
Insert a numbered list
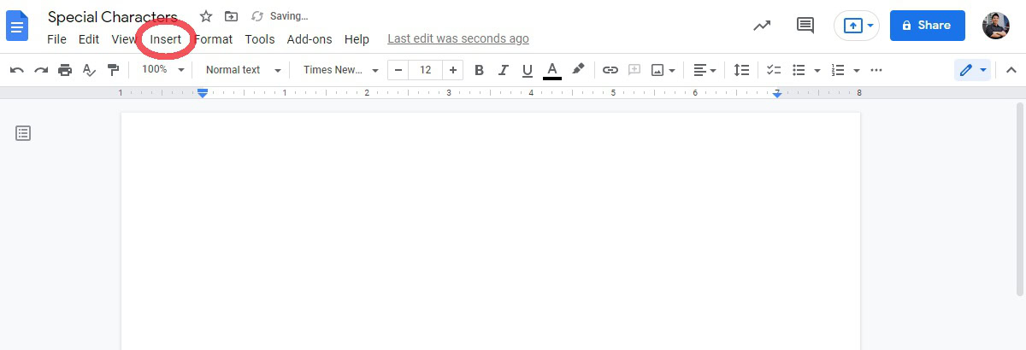click(x=838, y=70)
